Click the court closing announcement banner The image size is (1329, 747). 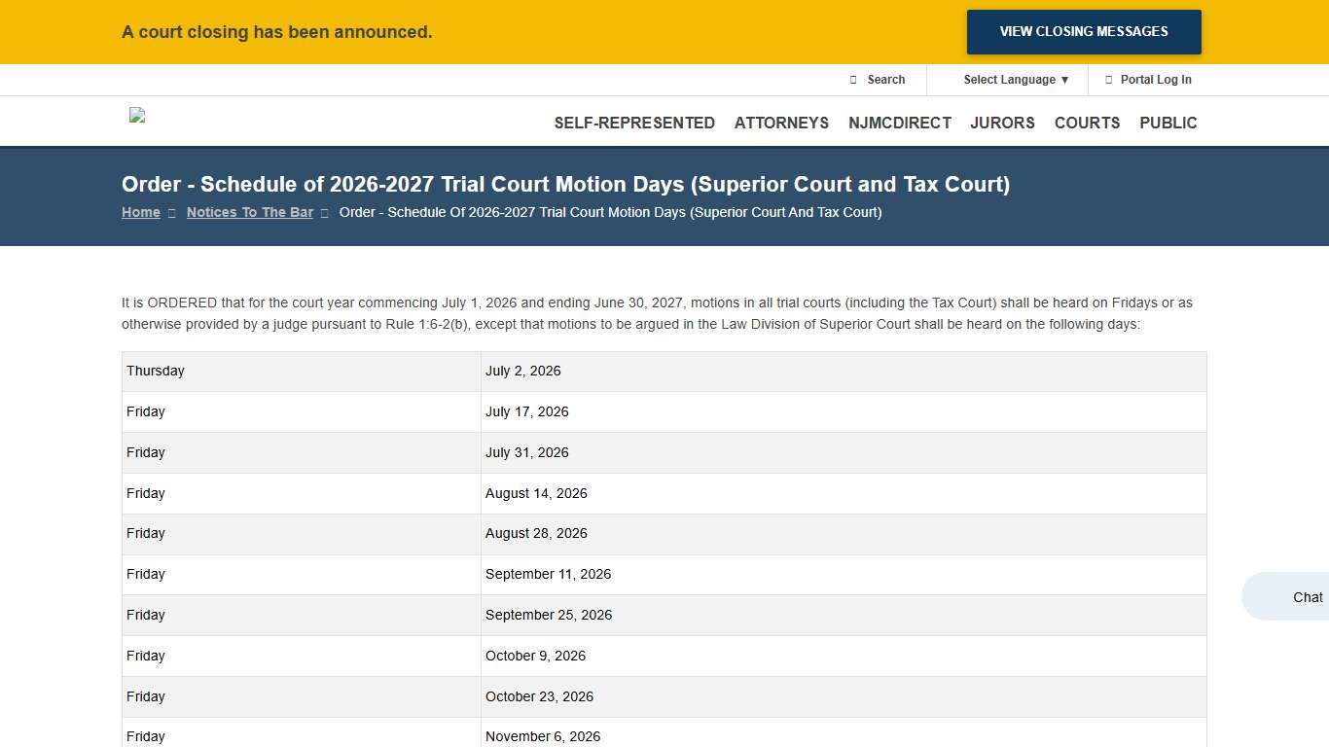pyautogui.click(x=276, y=31)
